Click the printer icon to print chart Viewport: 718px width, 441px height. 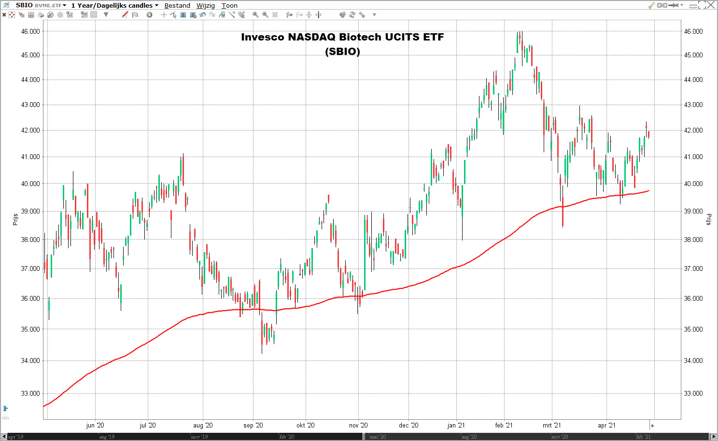(41, 15)
